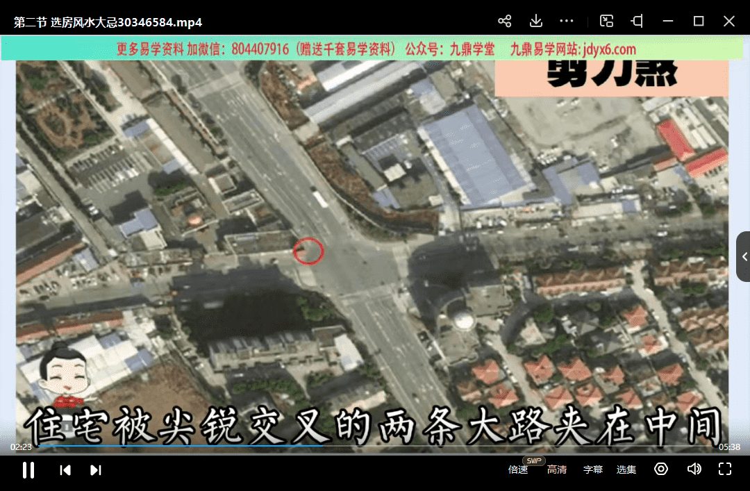The height and width of the screenshot is (491, 750).
Task: Expand the right side panel arrow
Action: coord(744,256)
